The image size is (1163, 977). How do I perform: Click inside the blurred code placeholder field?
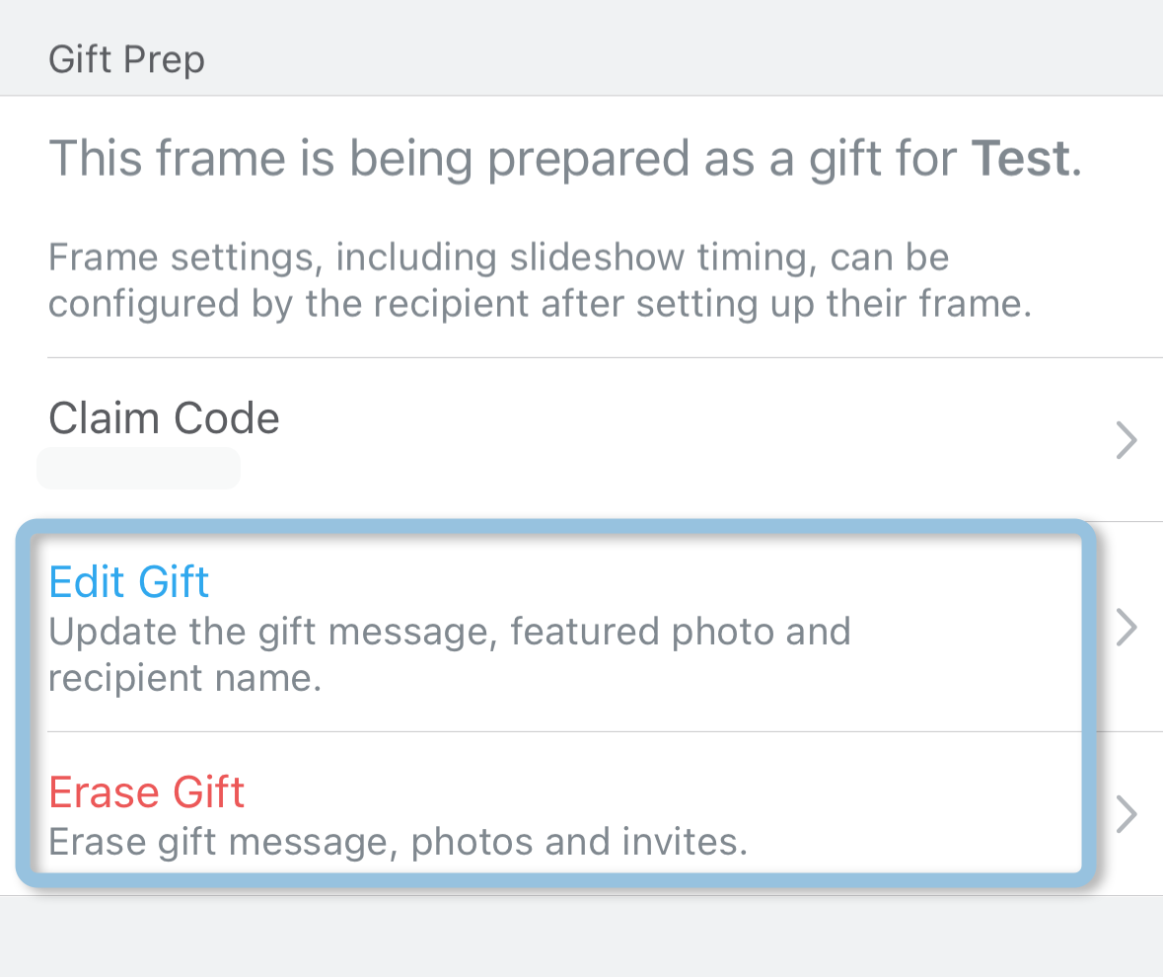(x=138, y=468)
